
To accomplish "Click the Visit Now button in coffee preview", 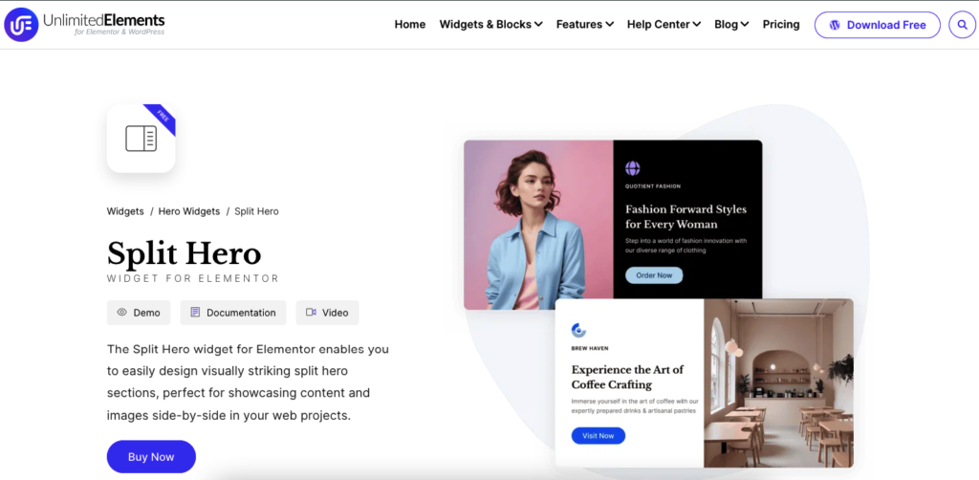I will coord(598,436).
